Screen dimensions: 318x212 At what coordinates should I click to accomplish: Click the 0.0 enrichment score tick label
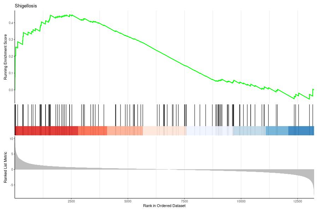(x=11, y=90)
